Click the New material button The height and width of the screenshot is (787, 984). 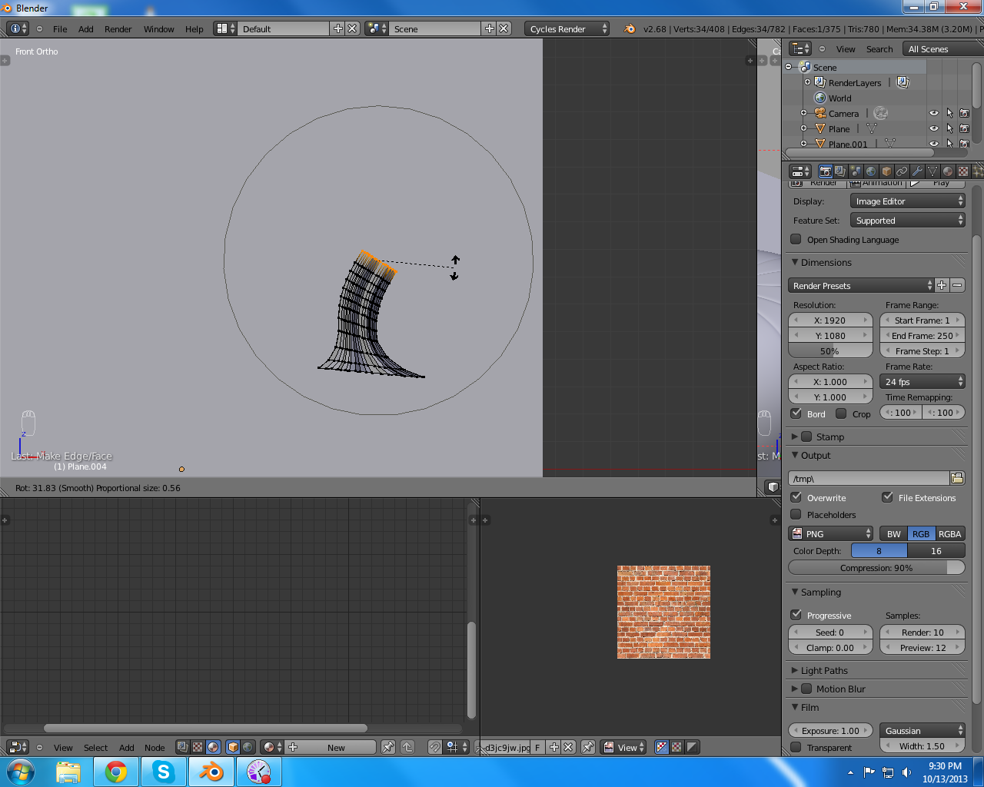(x=336, y=748)
